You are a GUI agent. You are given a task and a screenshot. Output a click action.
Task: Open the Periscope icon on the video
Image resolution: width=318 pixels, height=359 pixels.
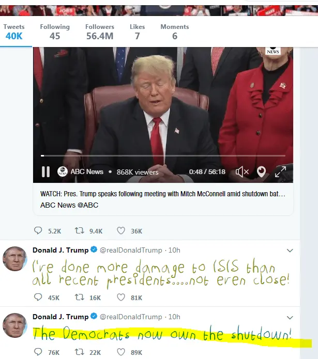tap(261, 171)
